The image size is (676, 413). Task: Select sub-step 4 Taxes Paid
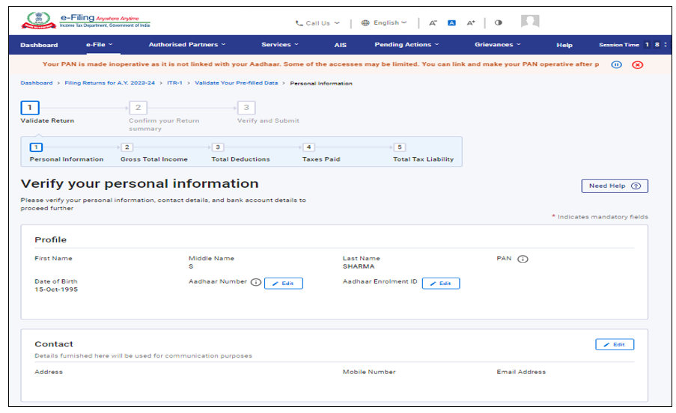point(308,147)
